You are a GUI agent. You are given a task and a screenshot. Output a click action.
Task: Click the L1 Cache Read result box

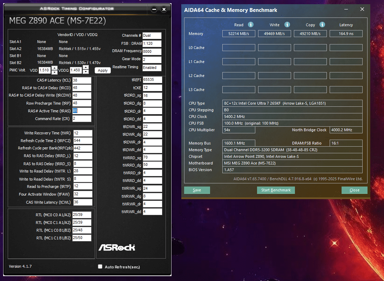[238, 62]
